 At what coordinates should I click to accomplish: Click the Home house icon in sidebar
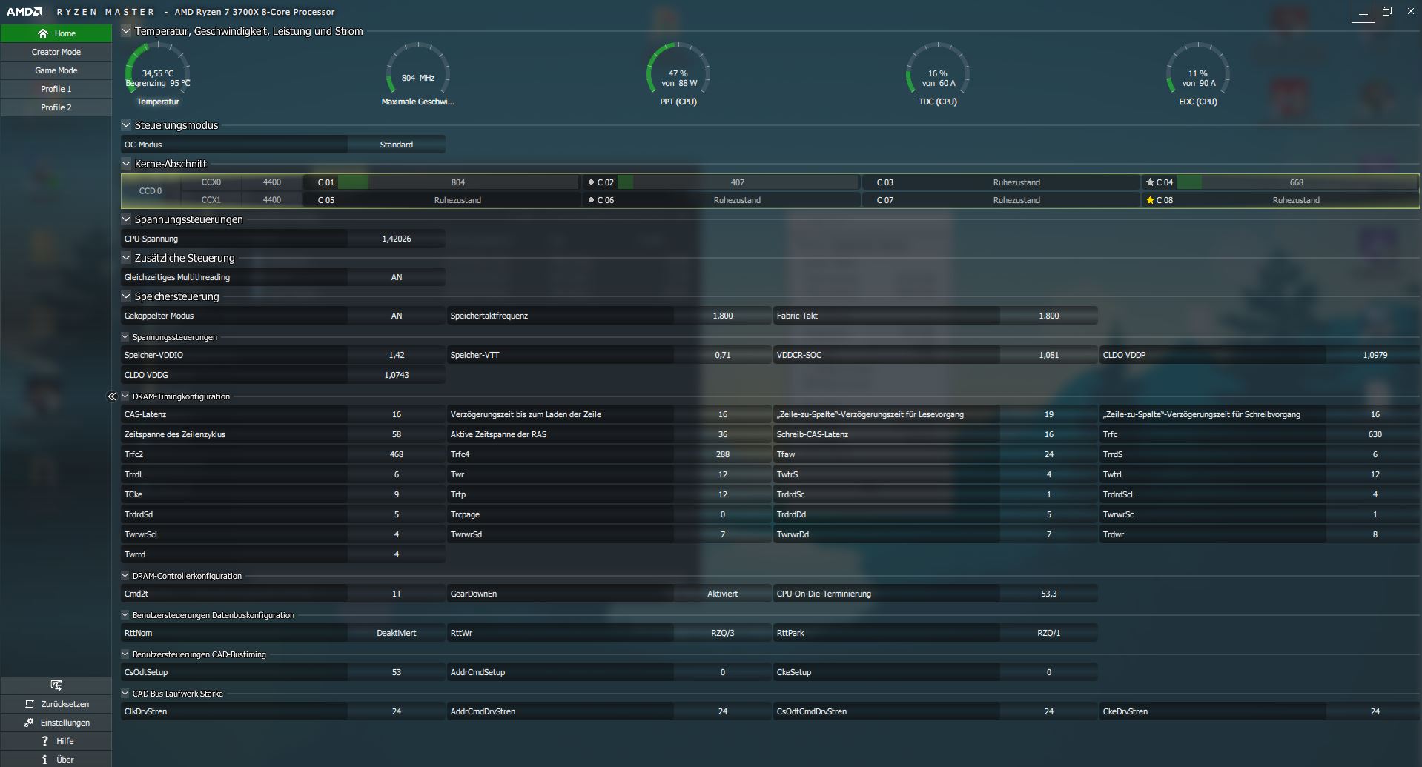pos(43,33)
